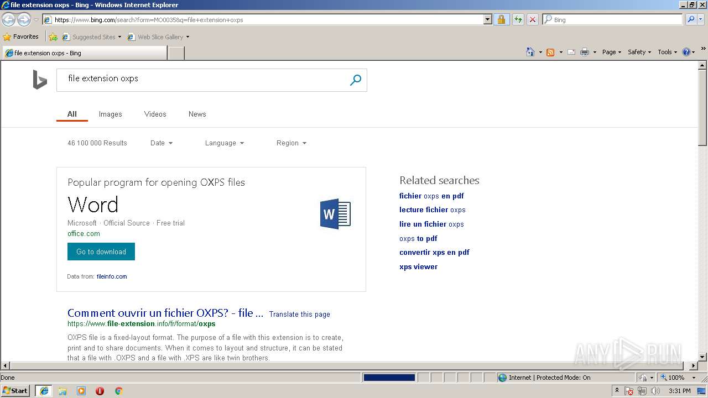The width and height of the screenshot is (708, 398).
Task: Click the Opera taskbar icon
Action: [100, 391]
